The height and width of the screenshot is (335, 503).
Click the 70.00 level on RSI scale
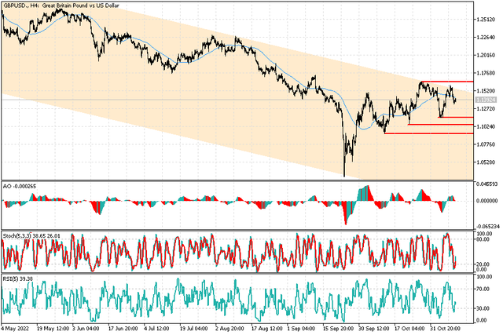click(484, 290)
